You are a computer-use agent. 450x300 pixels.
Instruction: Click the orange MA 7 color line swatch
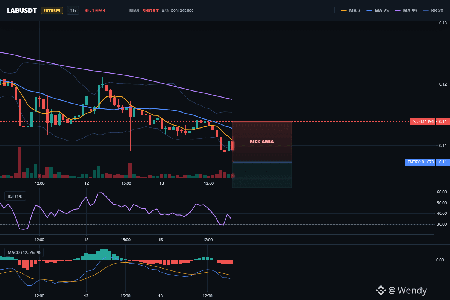343,10
